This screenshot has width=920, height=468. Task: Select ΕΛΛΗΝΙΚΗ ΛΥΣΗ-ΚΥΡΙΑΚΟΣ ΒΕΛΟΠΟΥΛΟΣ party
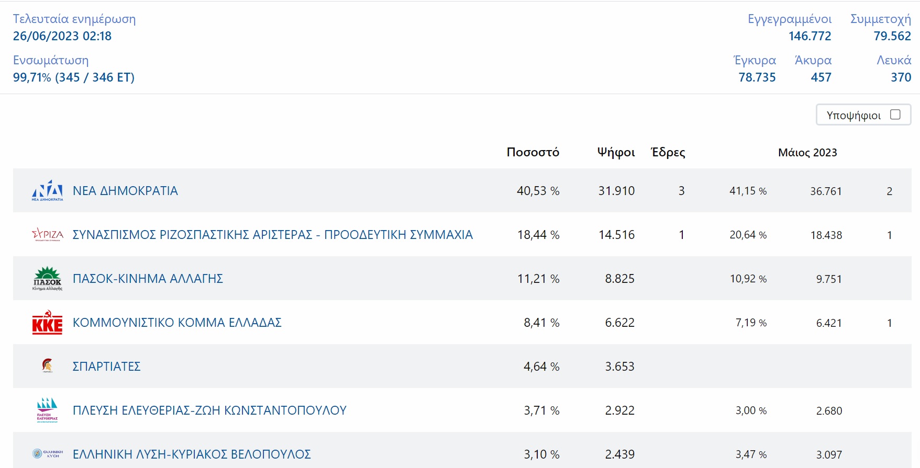(x=192, y=454)
